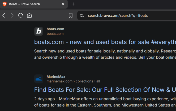Open Find Boats For Sale result

[x=105, y=90]
